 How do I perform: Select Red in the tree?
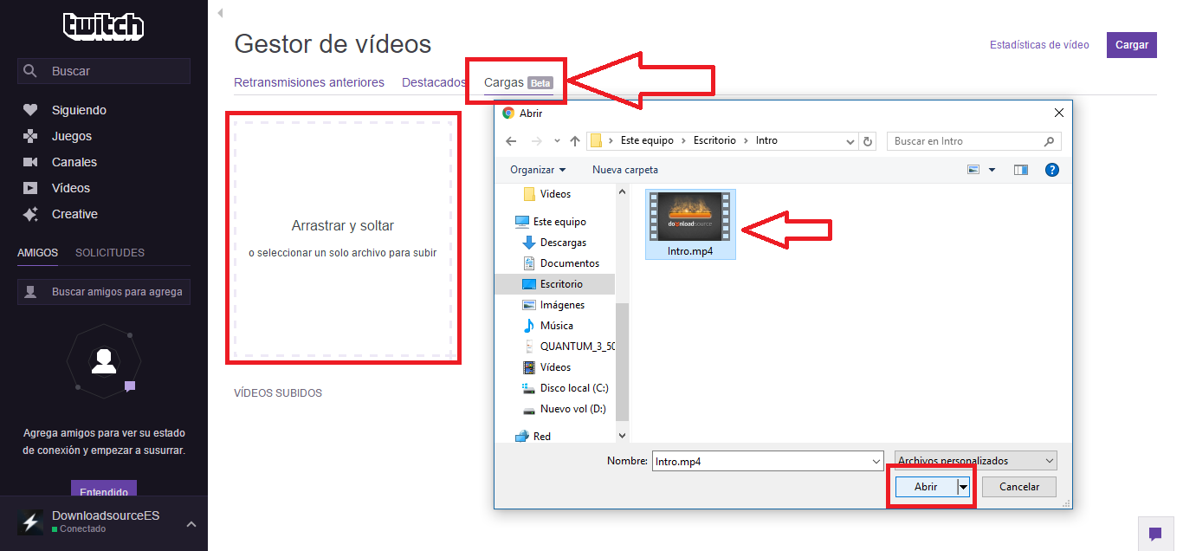pyautogui.click(x=533, y=437)
